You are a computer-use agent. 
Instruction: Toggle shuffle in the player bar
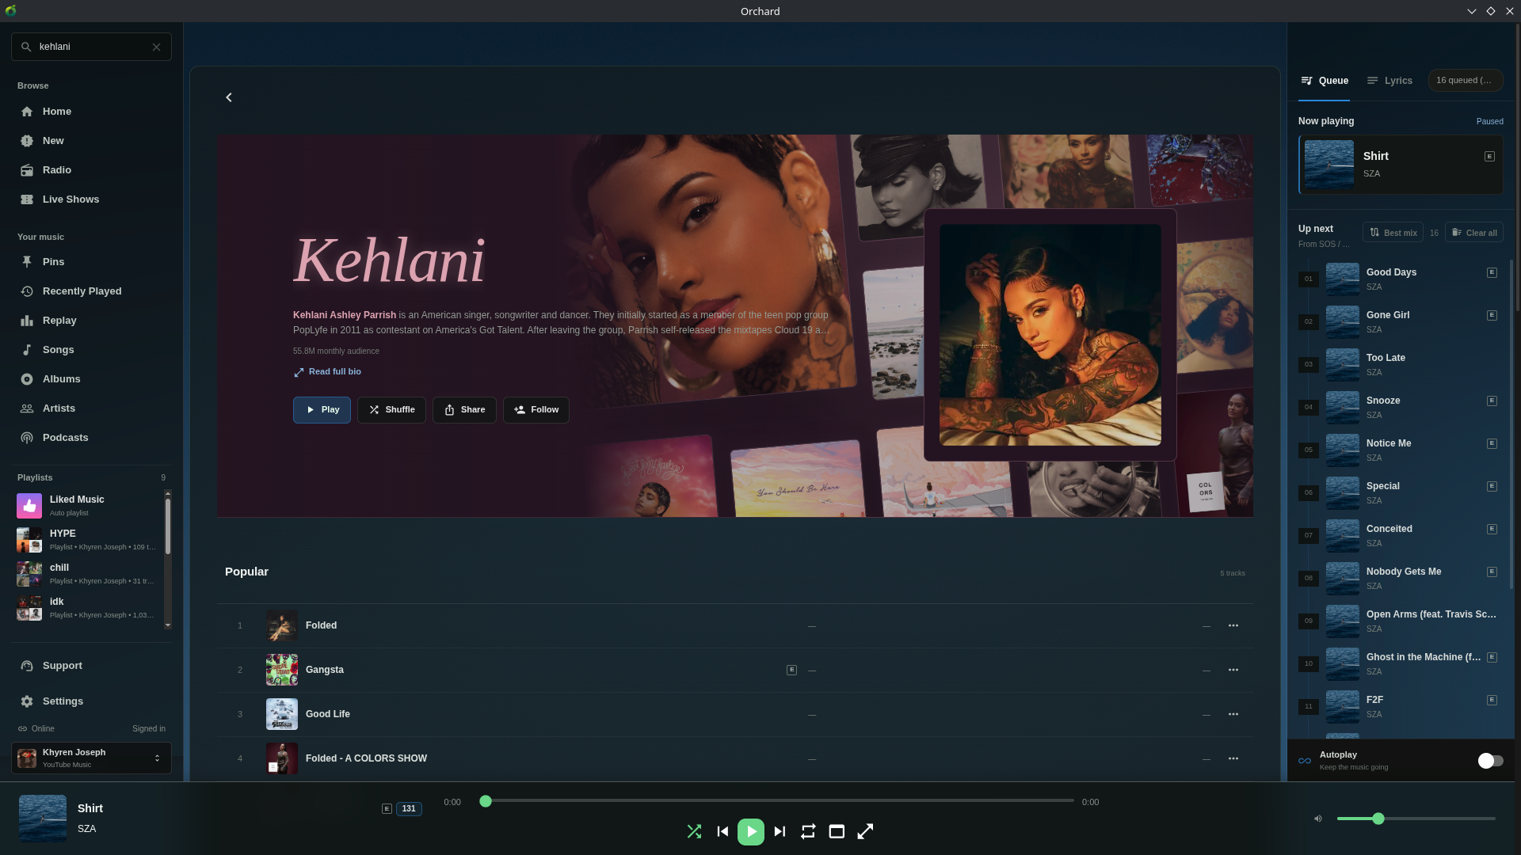pos(694,831)
